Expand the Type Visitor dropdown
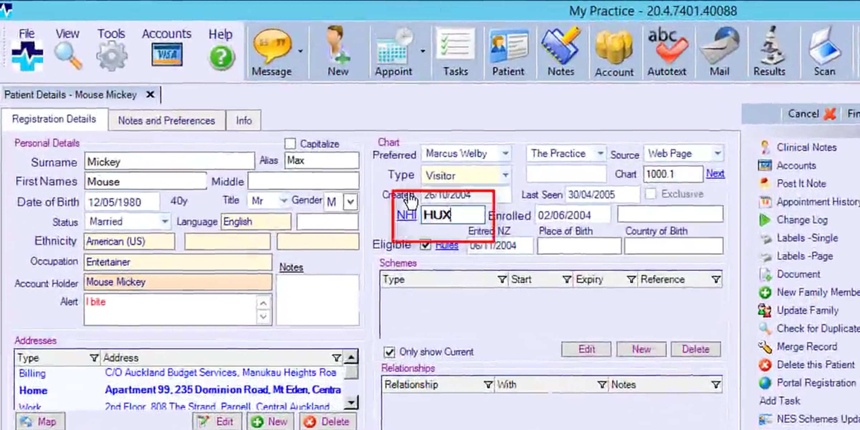 tap(505, 175)
